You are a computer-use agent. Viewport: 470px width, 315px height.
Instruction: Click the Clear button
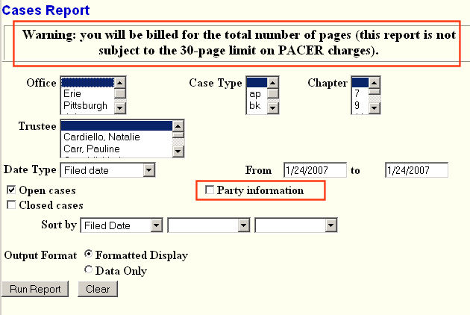pyautogui.click(x=98, y=289)
